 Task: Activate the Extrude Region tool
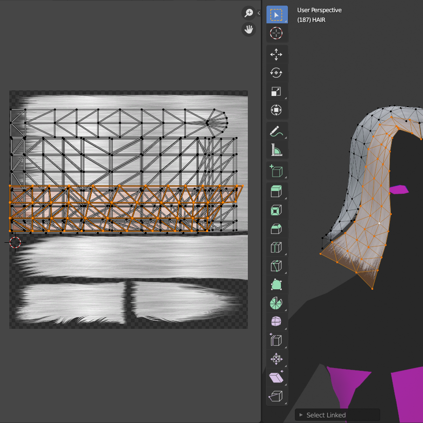coord(277,191)
